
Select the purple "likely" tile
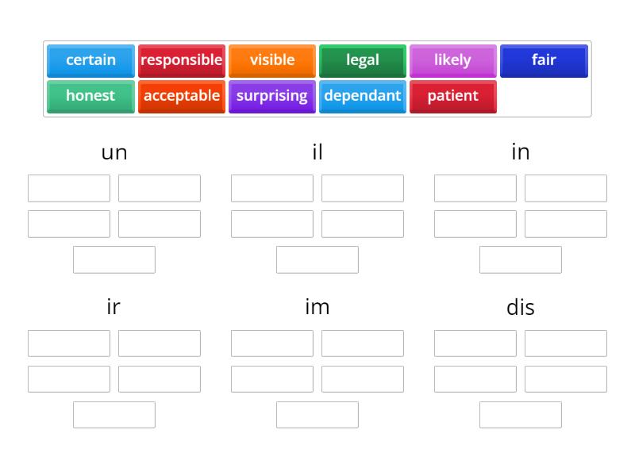point(452,60)
